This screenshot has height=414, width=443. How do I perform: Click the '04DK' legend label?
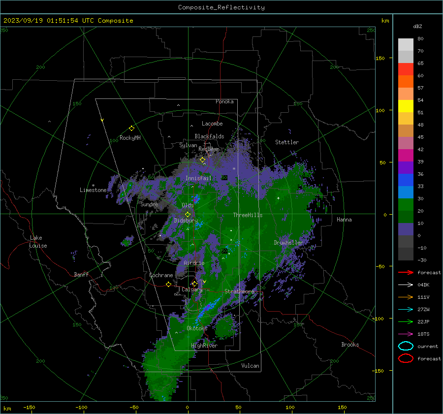tap(423, 285)
